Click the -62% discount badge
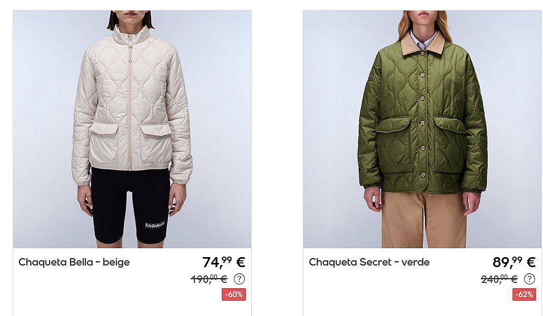Screen dimensions: 543x316 coord(524,294)
